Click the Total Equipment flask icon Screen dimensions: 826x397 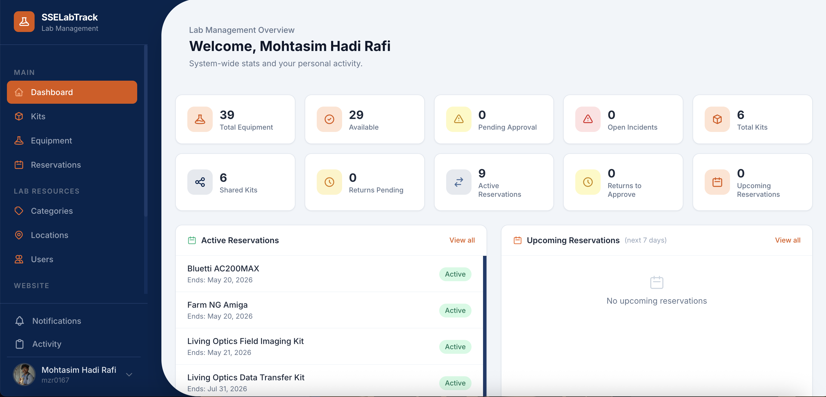click(200, 119)
